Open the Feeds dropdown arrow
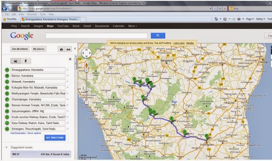Viewport: 272px width, 161px height. [x=229, y=19]
